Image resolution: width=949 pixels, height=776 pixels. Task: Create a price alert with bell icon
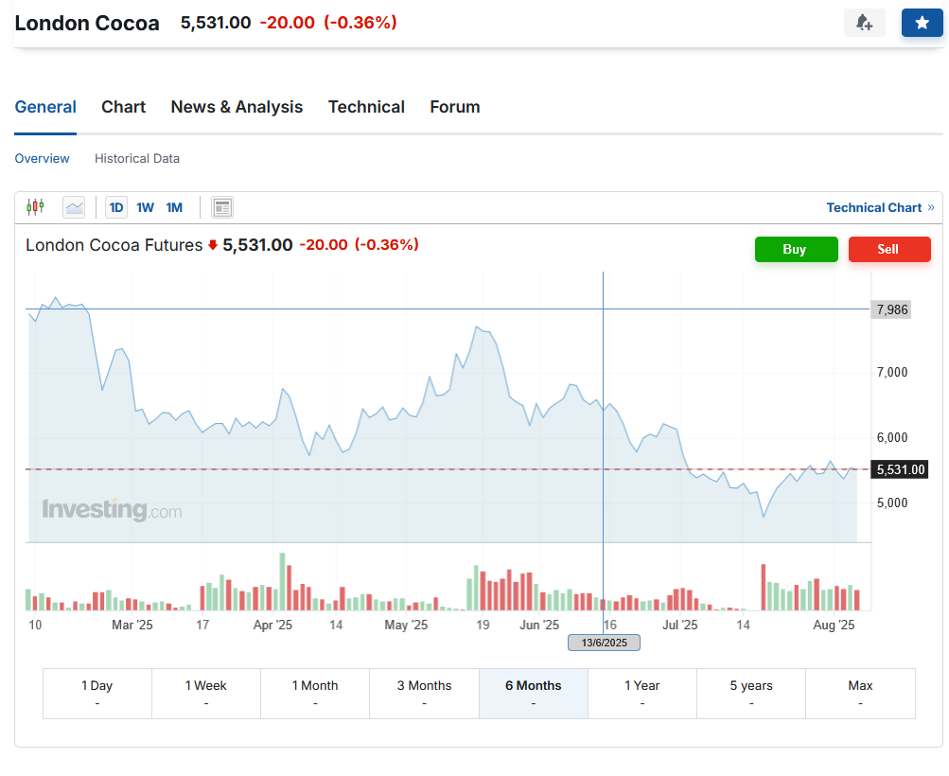tap(864, 23)
